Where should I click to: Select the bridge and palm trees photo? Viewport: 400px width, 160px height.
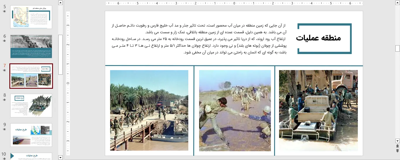(149, 110)
